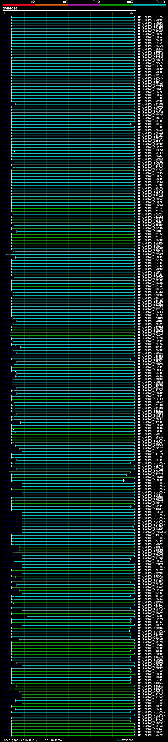Select hit UniRef100_Q9AUW3
Image resolution: width=168 pixels, height=742 pixels.
point(150,72)
